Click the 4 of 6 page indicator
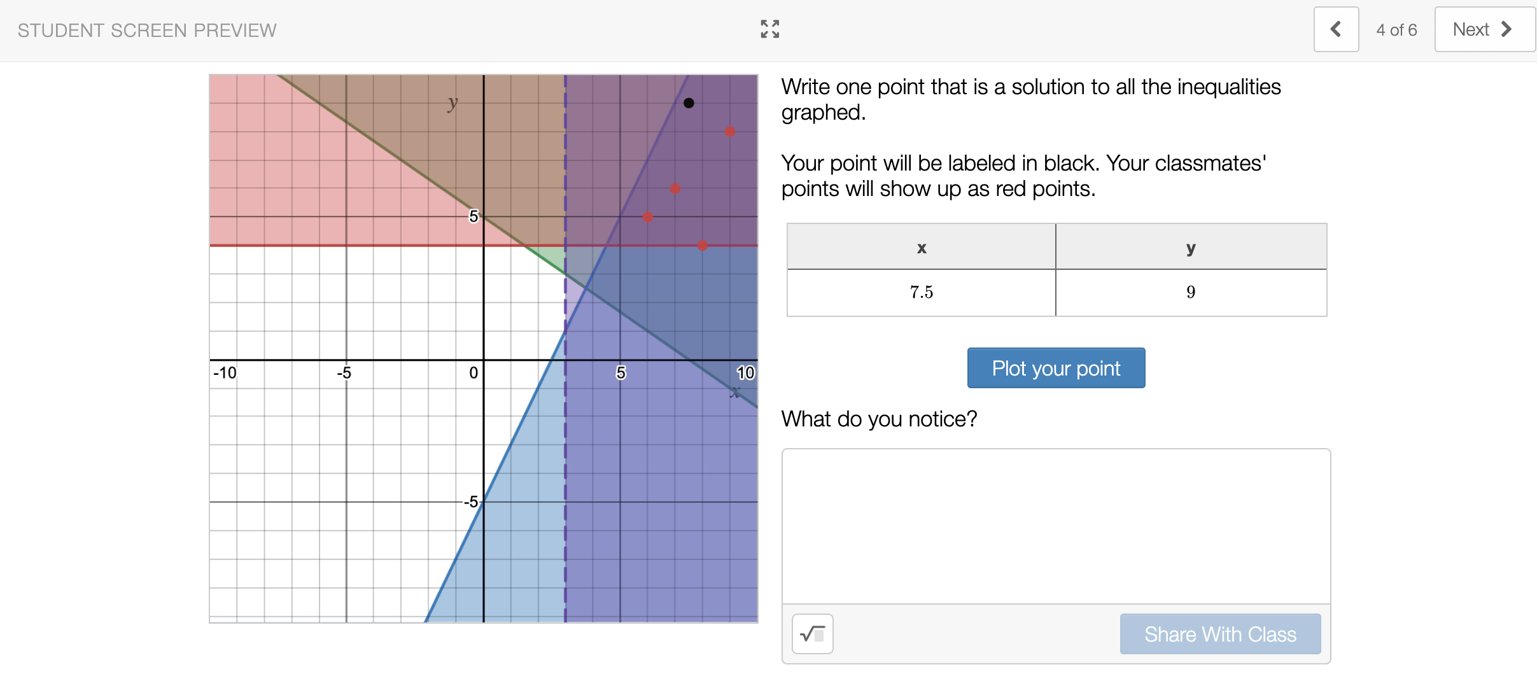 pos(1396,30)
